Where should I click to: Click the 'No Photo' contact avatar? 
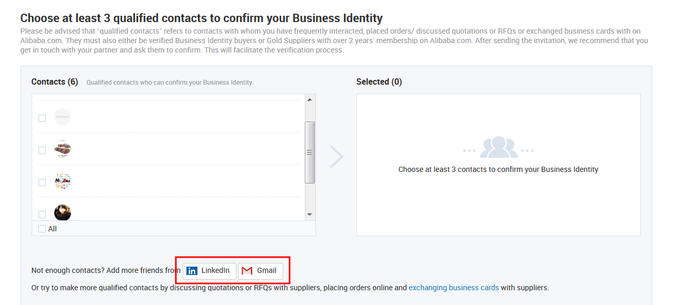63,117
